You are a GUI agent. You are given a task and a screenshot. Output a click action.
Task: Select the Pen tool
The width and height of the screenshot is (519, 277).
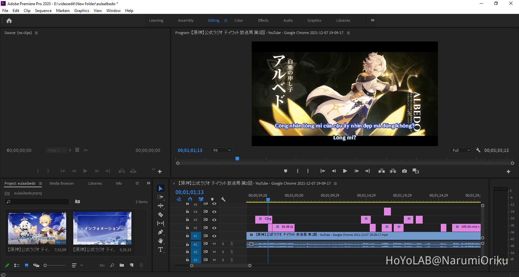tap(161, 232)
